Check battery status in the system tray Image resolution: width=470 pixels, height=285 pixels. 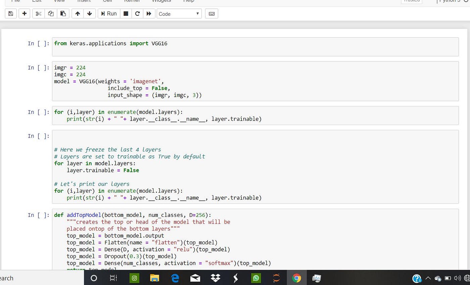coord(448,278)
